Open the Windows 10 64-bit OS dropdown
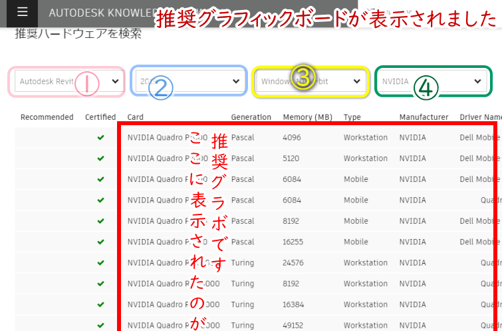Image resolution: width=502 pixels, height=331 pixels. 311,81
